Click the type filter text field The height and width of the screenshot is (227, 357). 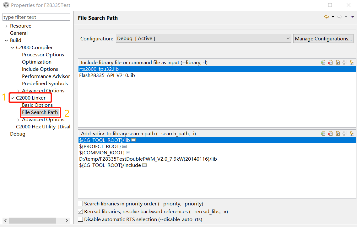coord(36,17)
